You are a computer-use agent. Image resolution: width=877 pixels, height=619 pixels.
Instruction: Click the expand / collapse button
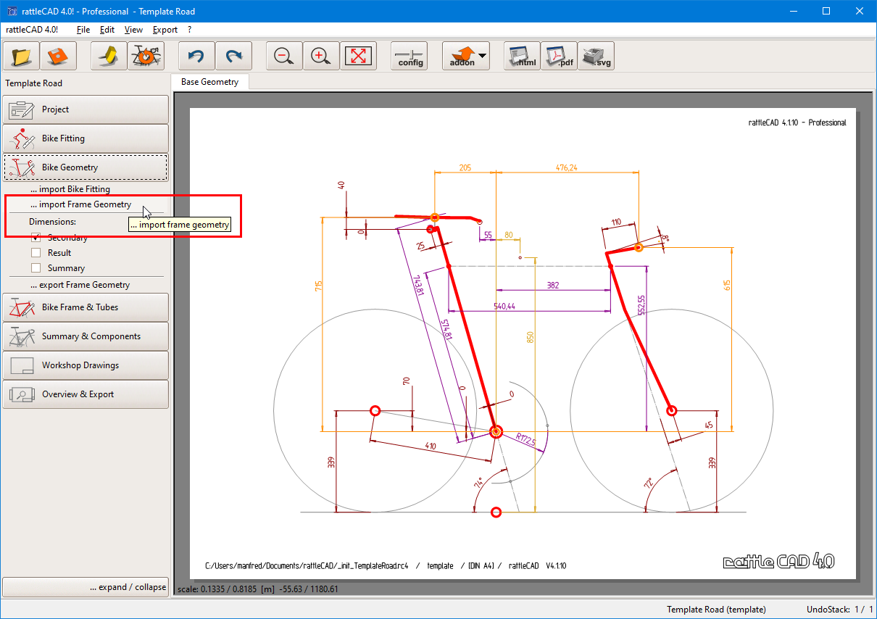point(86,587)
